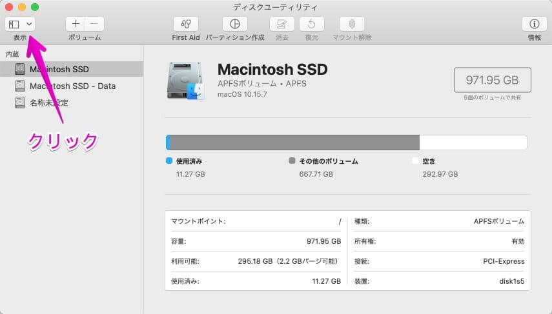
Task: Click the 使用済み 11.27 GB table row
Action: [256, 281]
